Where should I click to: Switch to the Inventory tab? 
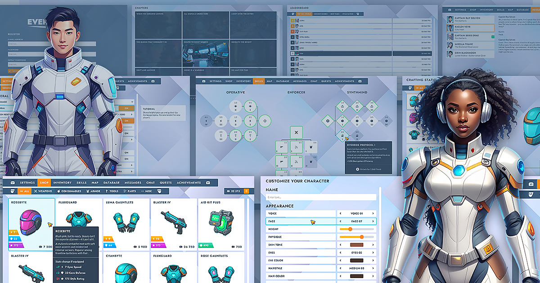coord(62,182)
